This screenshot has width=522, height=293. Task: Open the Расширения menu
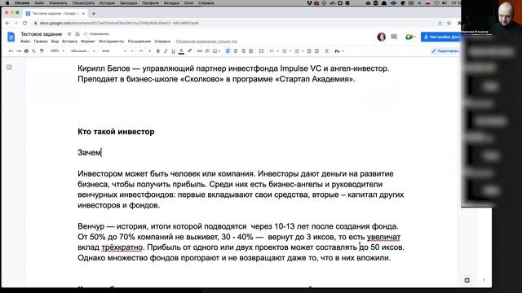(x=139, y=42)
